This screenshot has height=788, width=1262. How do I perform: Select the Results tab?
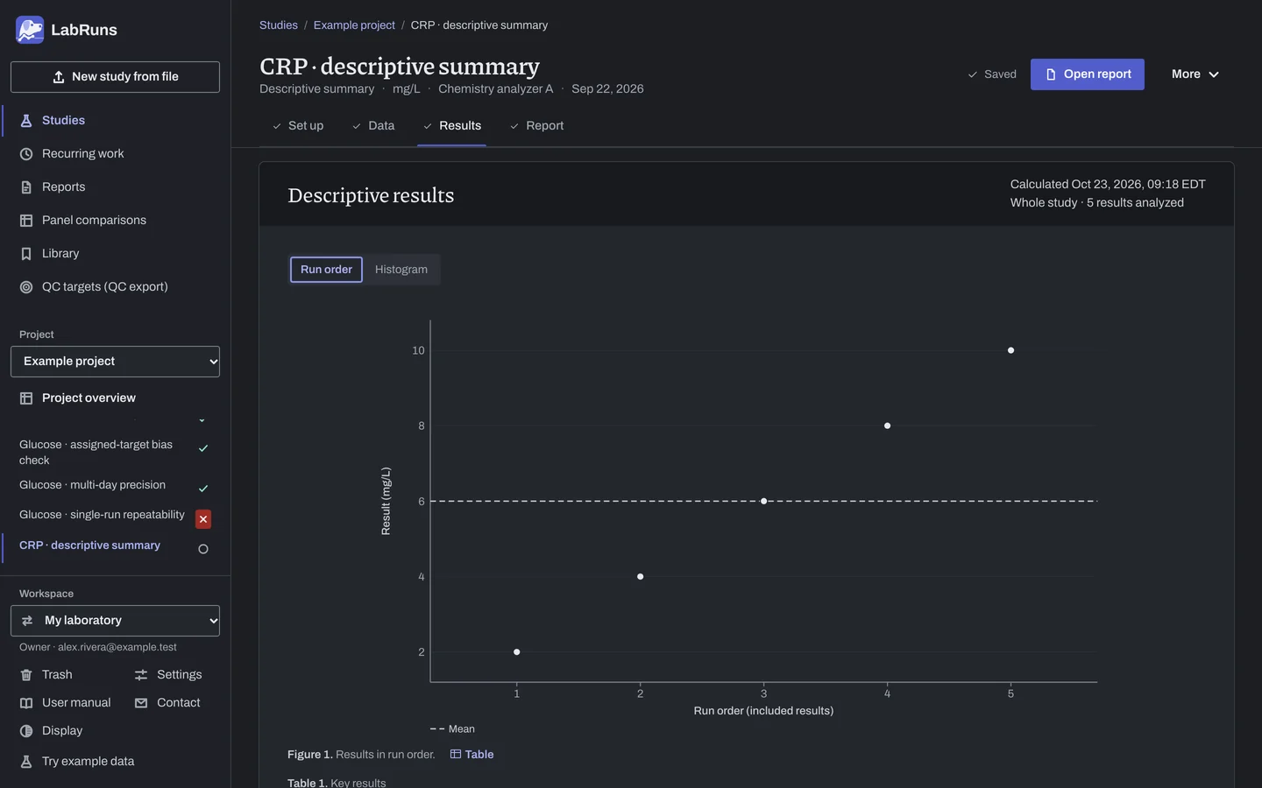pos(451,126)
